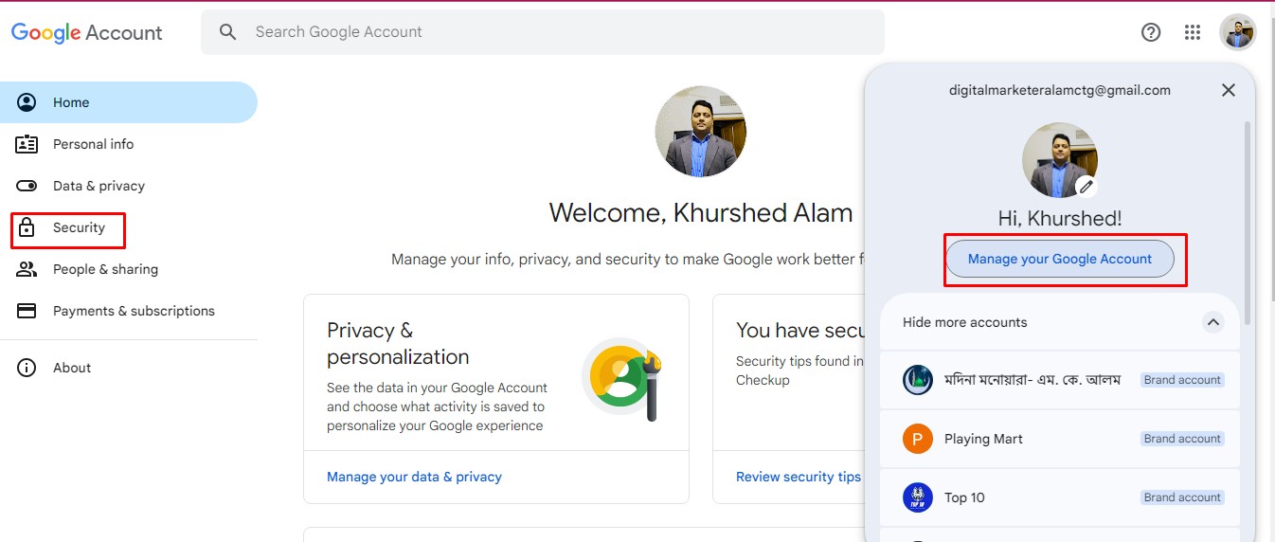Click the search magnifier icon
Image resolution: width=1275 pixels, height=542 pixels.
click(x=227, y=32)
